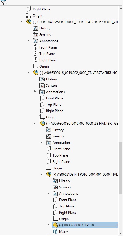Click Annotations icon under A9066300836 HALTER
The height and width of the screenshot is (236, 123).
(49, 143)
